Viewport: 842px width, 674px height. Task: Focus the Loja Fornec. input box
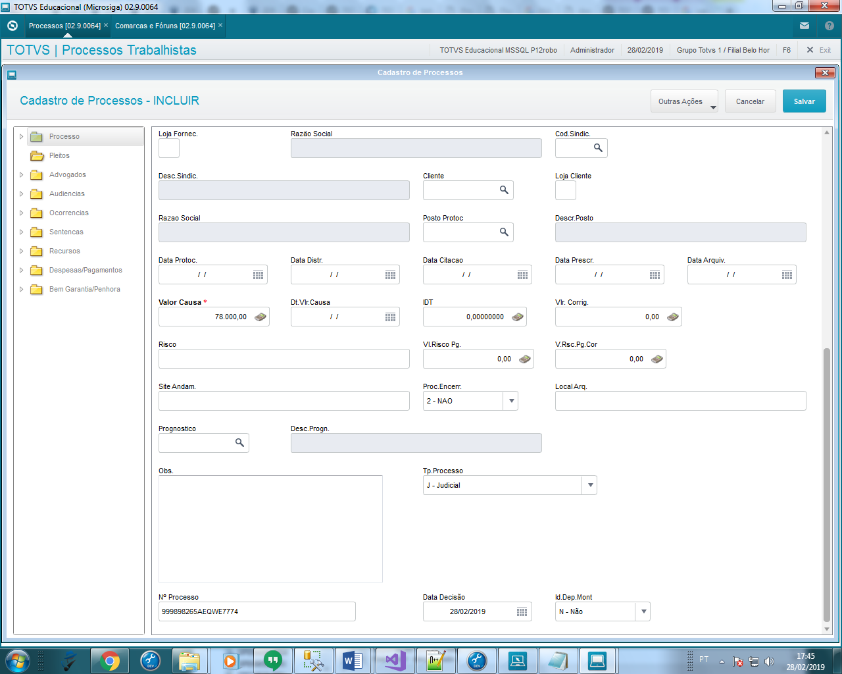click(x=169, y=148)
